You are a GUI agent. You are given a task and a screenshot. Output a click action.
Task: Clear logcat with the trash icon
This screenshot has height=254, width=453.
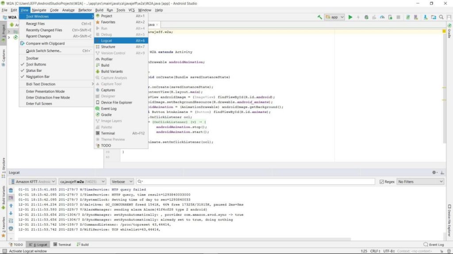tap(11, 190)
